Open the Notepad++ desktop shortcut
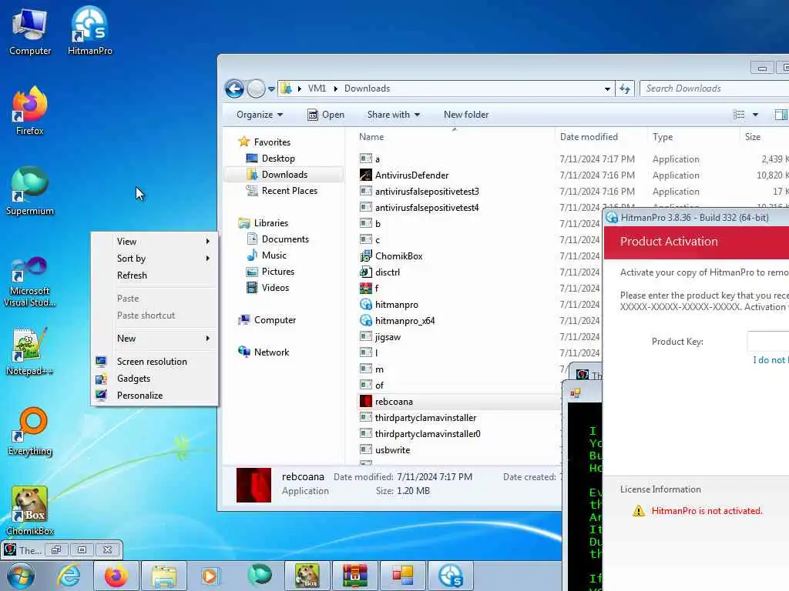 point(30,352)
